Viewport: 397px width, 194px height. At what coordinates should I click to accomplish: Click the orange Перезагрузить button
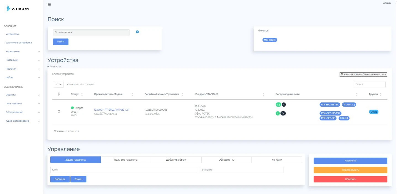(350, 170)
